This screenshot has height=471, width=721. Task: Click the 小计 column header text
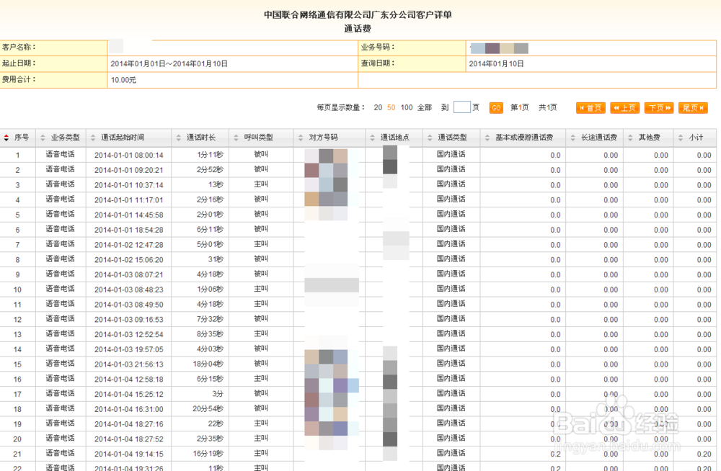[696, 138]
